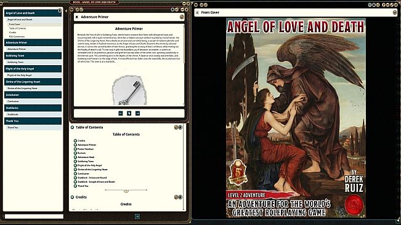This screenshot has height=225, width=401.
Task: Click Angel of Love and Death cover image
Action: [x=296, y=118]
